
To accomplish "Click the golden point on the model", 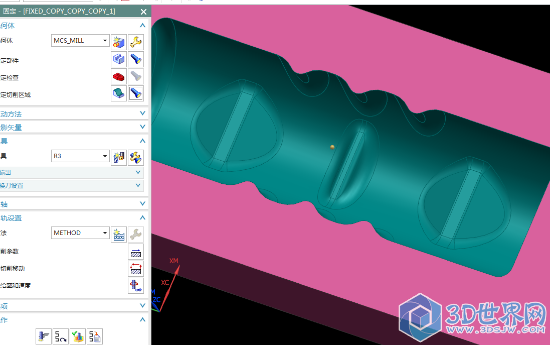I will 332,147.
